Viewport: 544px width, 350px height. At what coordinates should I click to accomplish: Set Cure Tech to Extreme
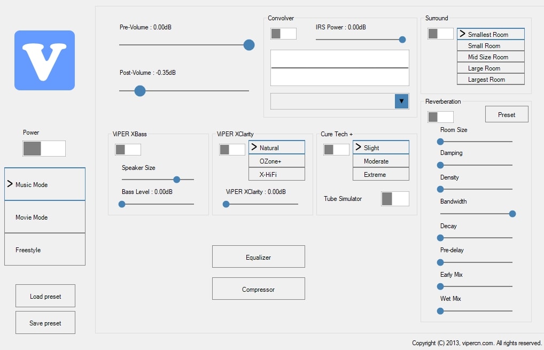(381, 174)
